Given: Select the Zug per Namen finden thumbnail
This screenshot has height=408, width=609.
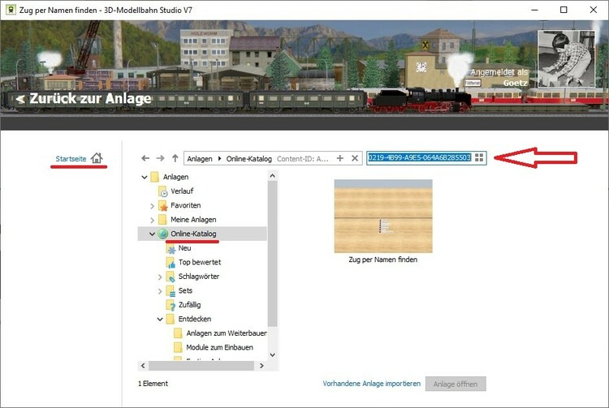Looking at the screenshot, I should tap(383, 216).
